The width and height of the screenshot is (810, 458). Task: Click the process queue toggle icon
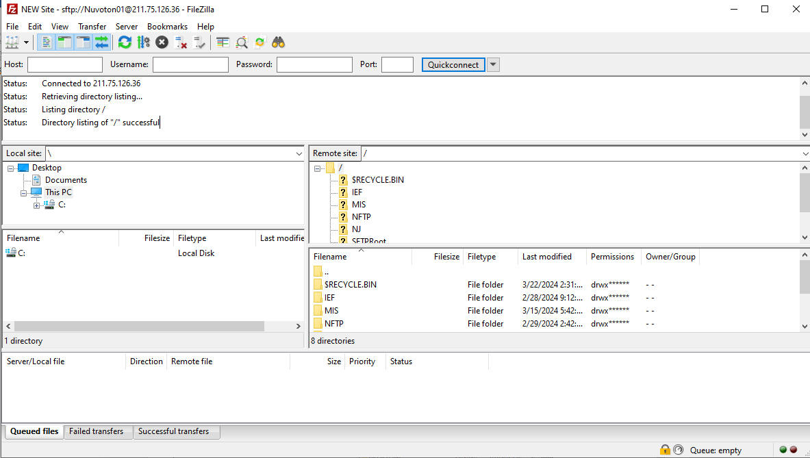(x=143, y=42)
